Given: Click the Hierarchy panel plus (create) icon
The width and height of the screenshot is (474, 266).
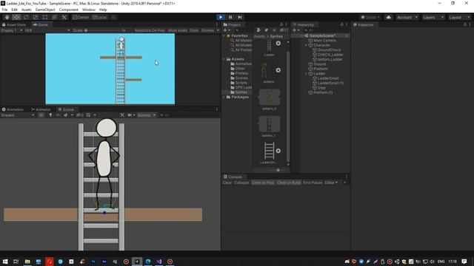Looking at the screenshot, I should (296, 30).
